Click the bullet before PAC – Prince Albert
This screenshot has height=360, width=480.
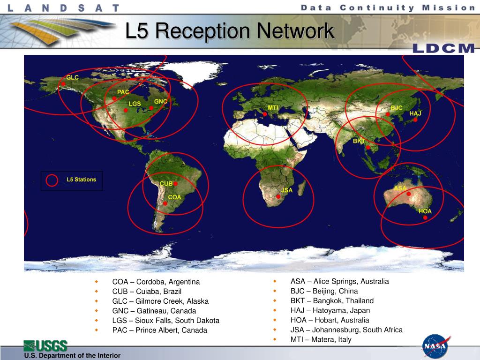click(x=97, y=330)
